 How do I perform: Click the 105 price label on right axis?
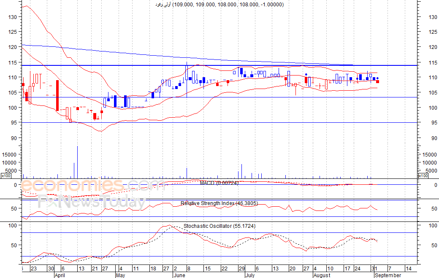point(433,92)
